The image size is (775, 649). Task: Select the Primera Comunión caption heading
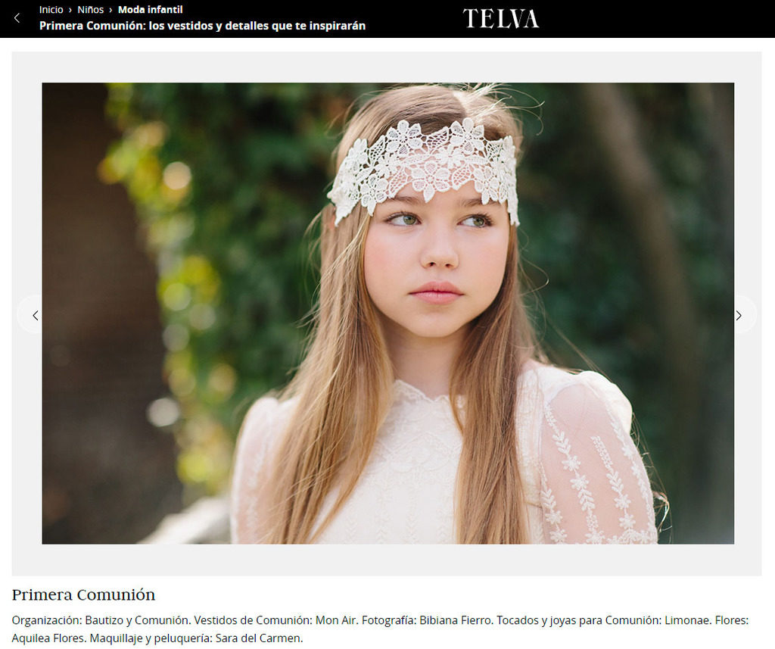(83, 594)
